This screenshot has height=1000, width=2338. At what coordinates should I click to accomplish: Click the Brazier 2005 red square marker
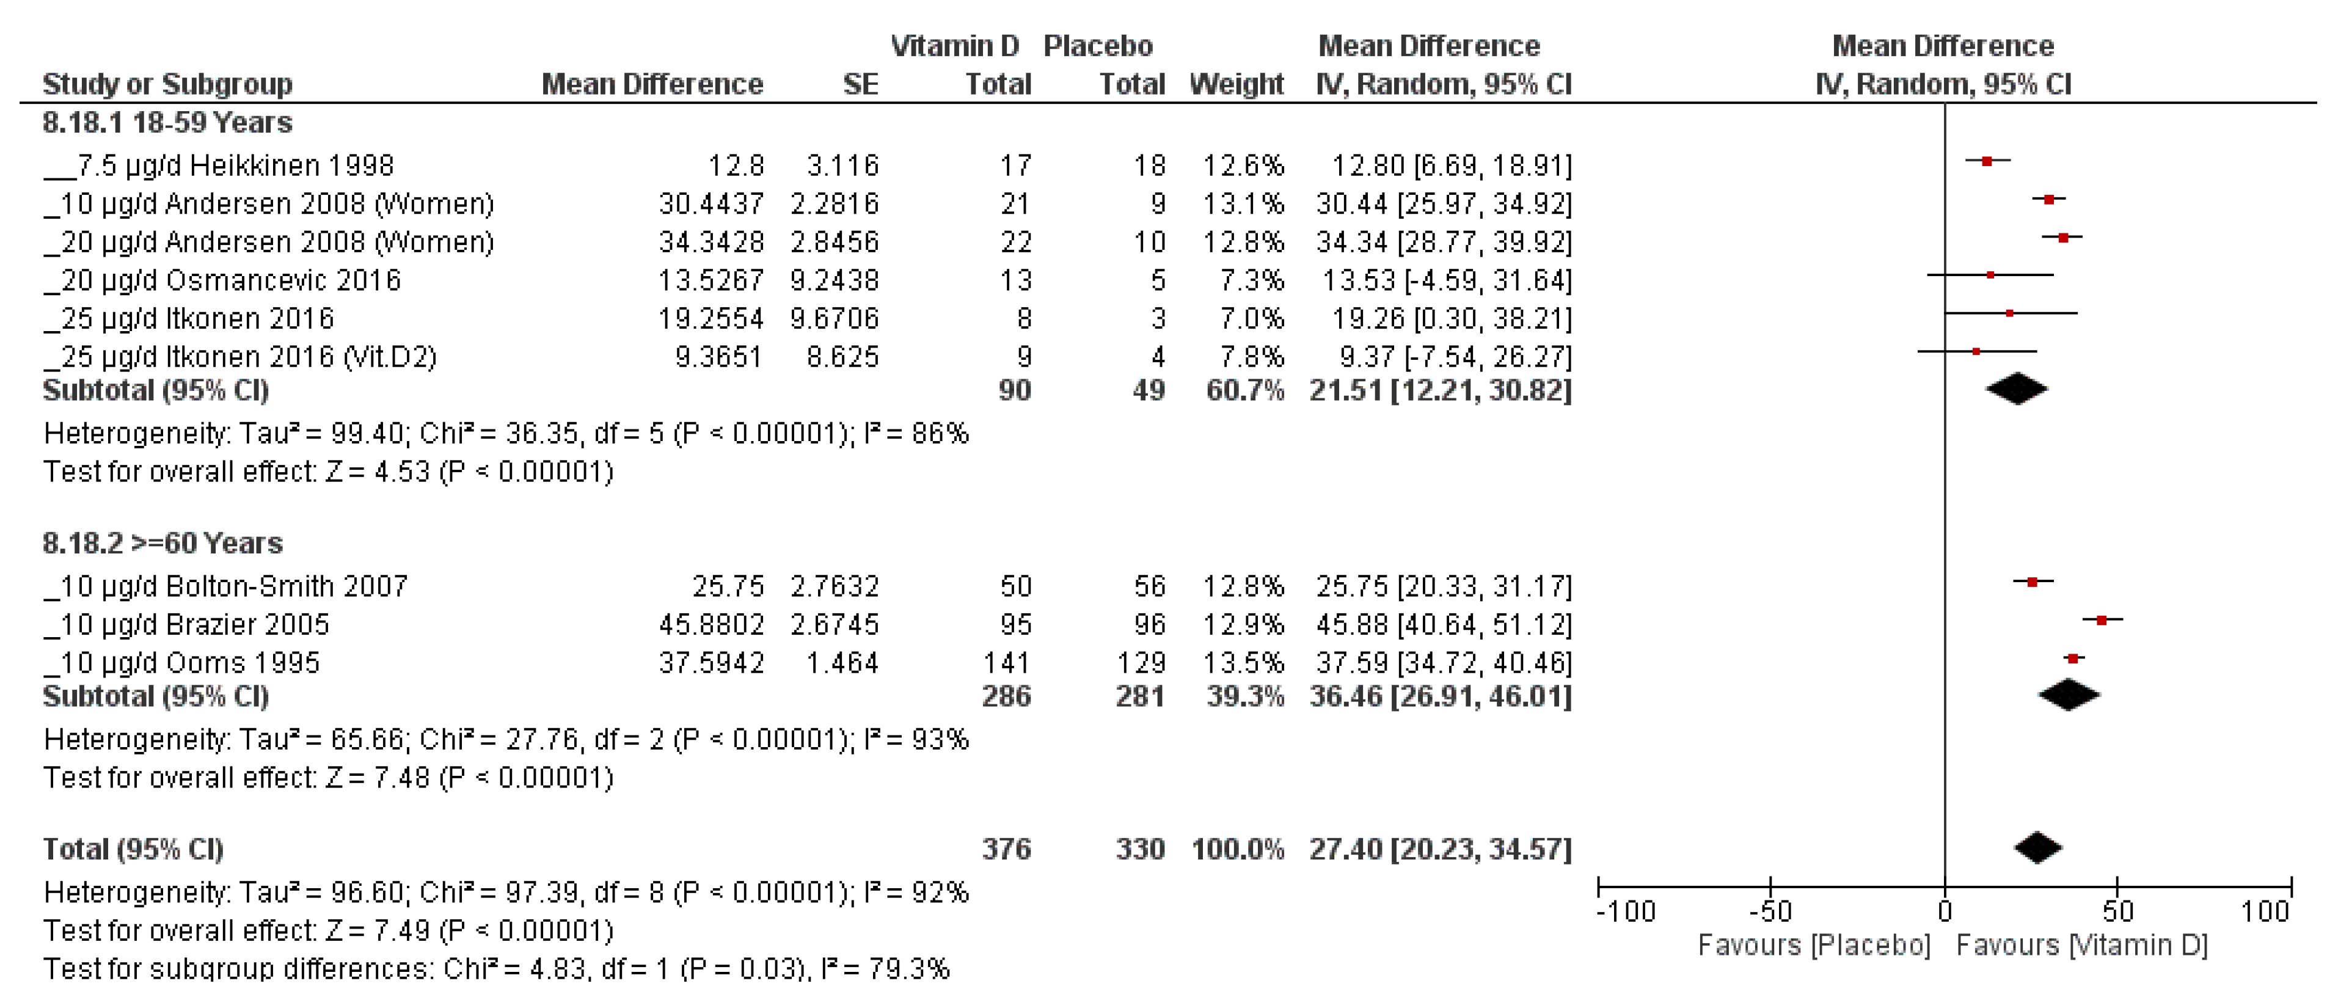click(2101, 621)
